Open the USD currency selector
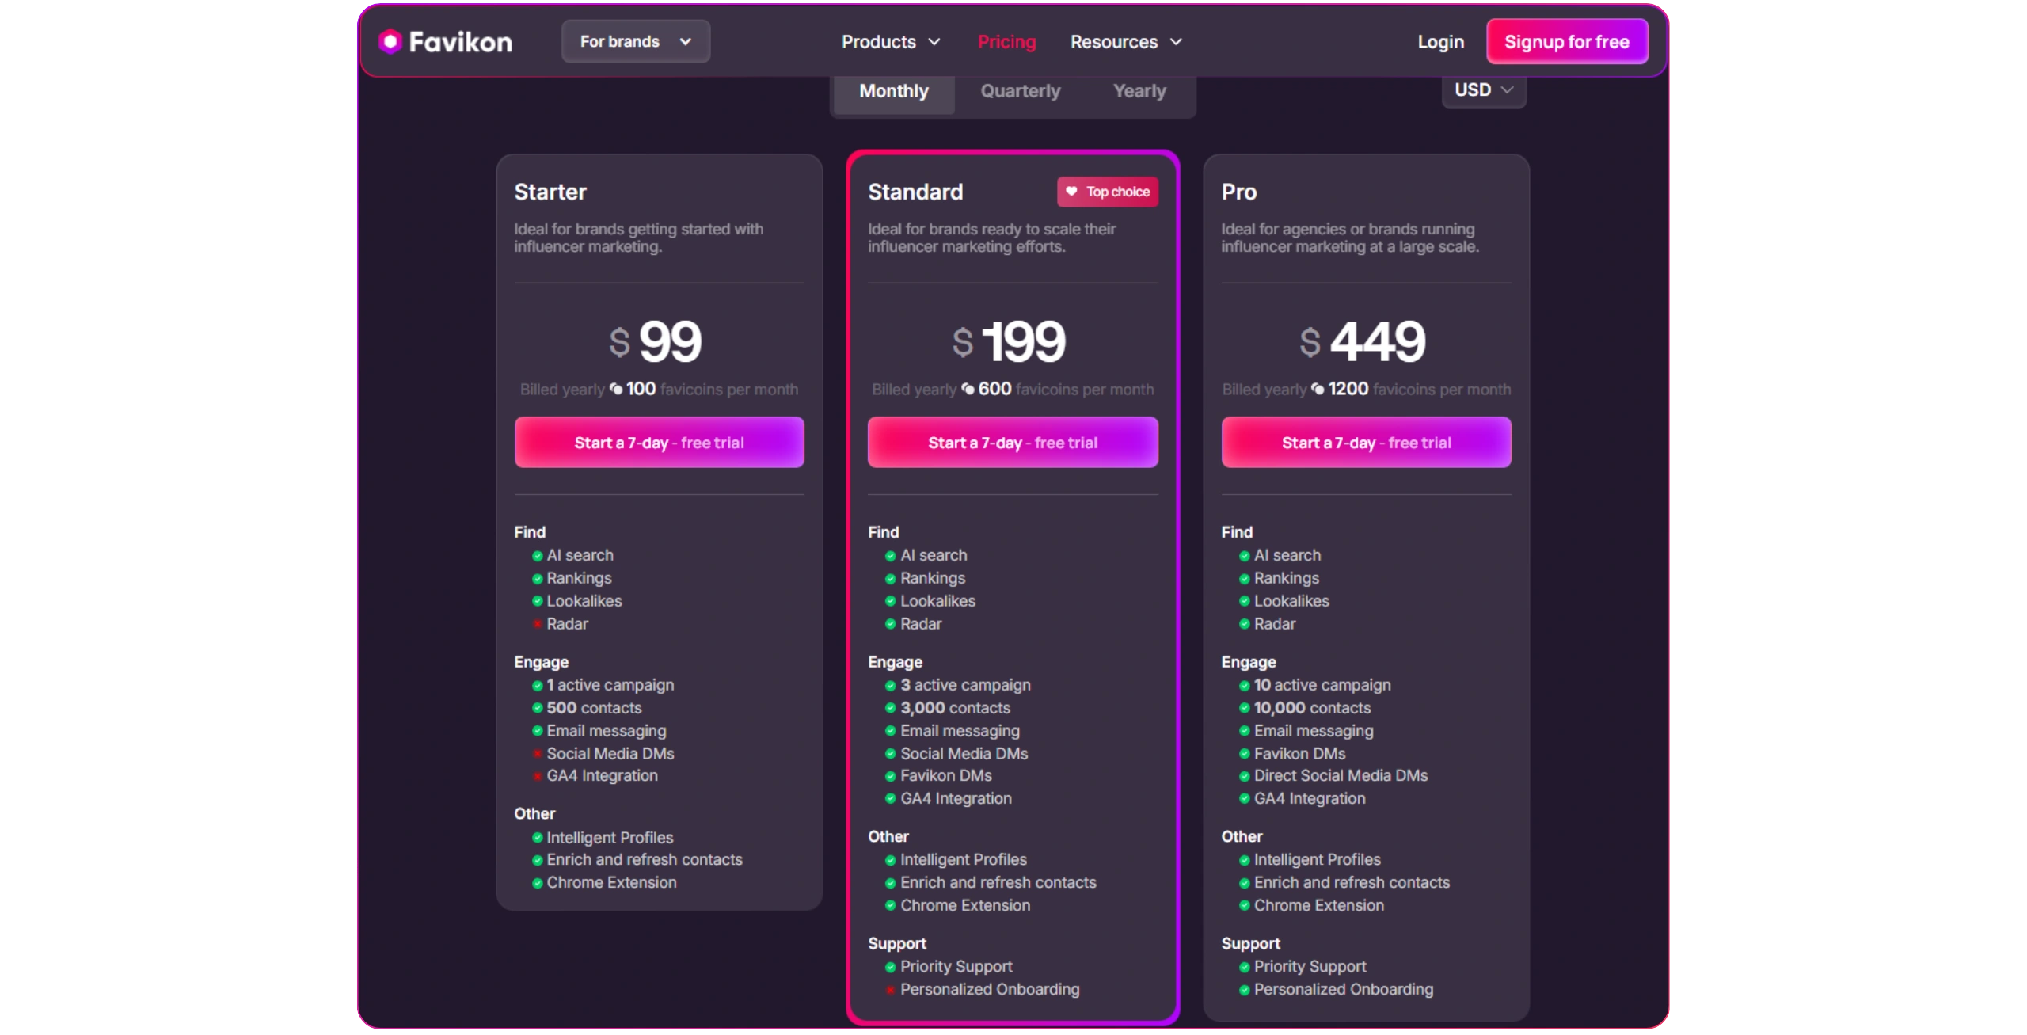 [x=1483, y=90]
